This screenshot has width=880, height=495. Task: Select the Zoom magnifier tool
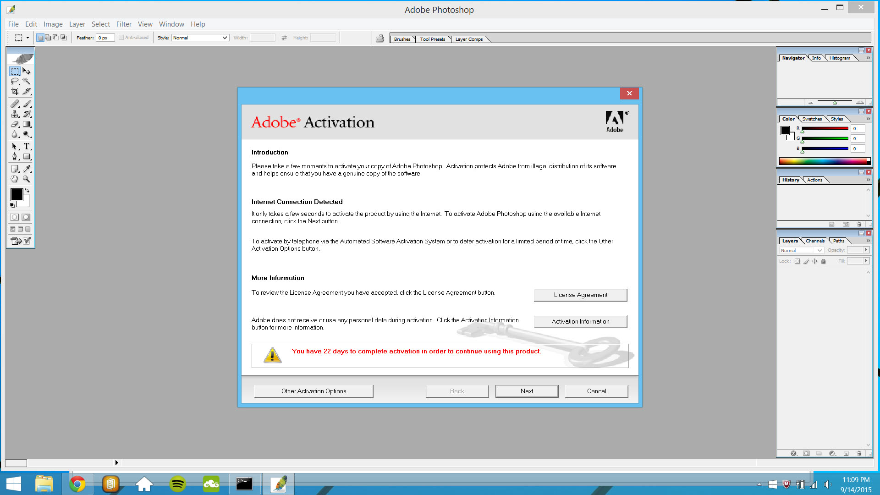pyautogui.click(x=27, y=179)
